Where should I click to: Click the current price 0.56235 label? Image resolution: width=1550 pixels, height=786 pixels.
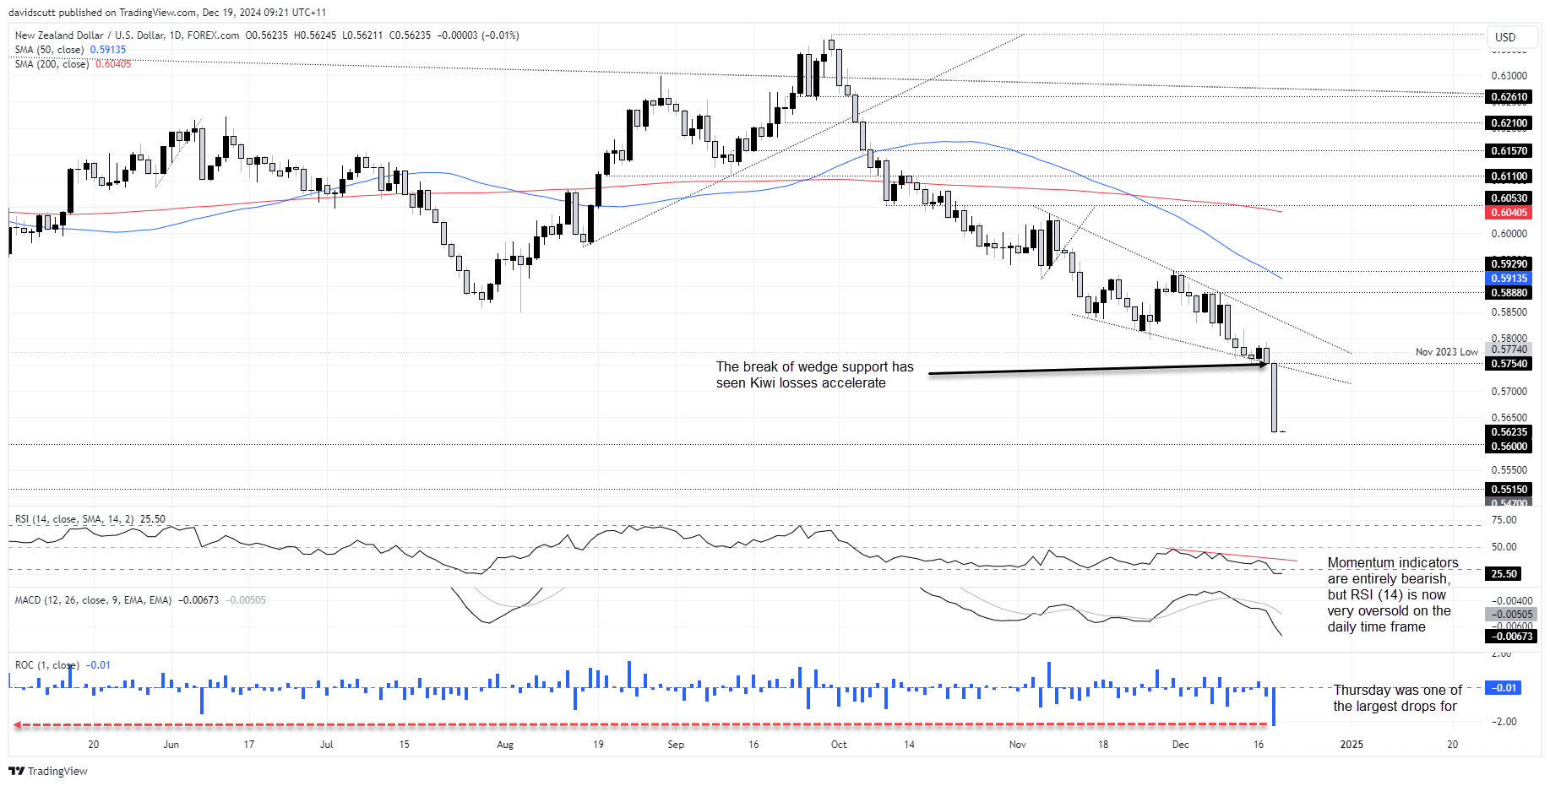point(1509,432)
